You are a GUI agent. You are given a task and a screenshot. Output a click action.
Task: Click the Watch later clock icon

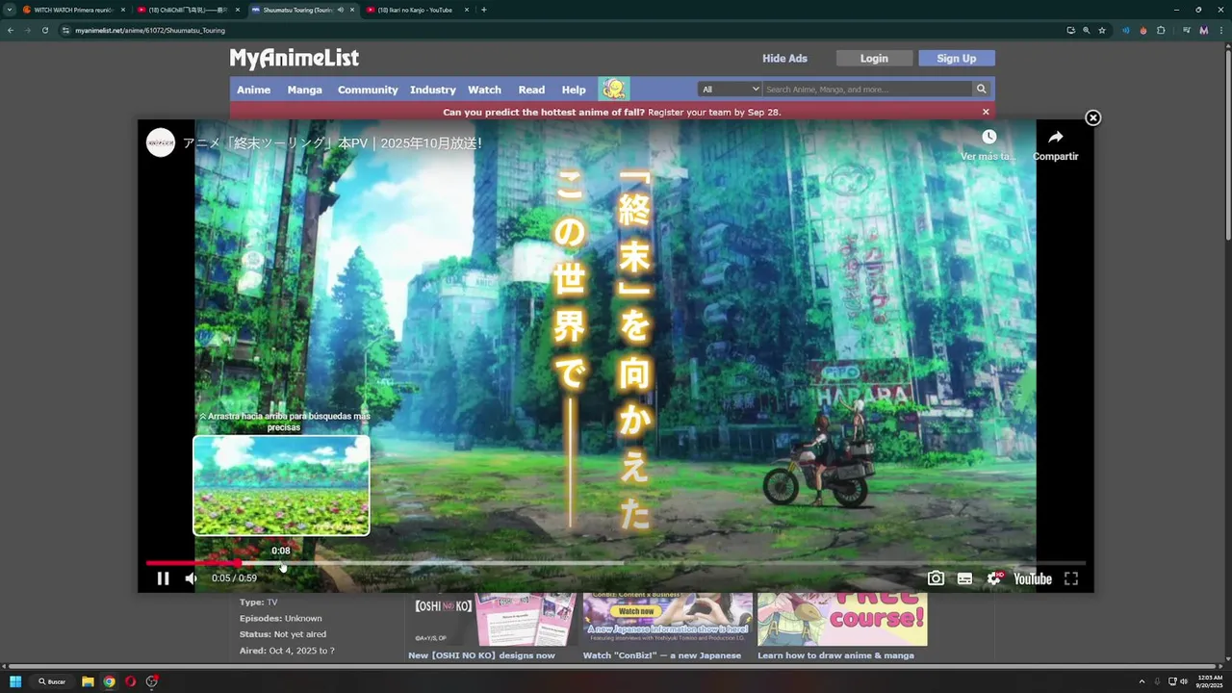pos(988,137)
